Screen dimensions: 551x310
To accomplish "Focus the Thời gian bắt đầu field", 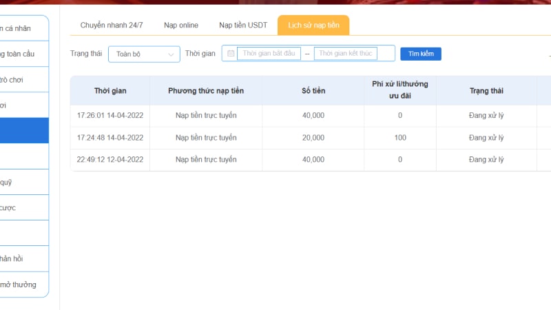I will tap(269, 54).
